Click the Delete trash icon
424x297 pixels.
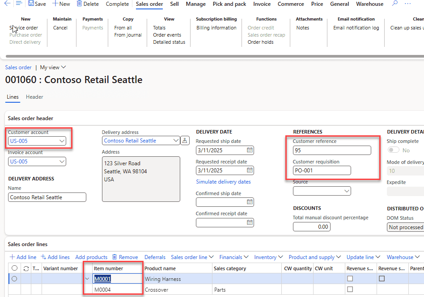point(79,4)
